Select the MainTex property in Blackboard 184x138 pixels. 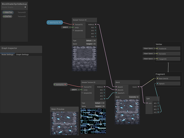coord(8,12)
